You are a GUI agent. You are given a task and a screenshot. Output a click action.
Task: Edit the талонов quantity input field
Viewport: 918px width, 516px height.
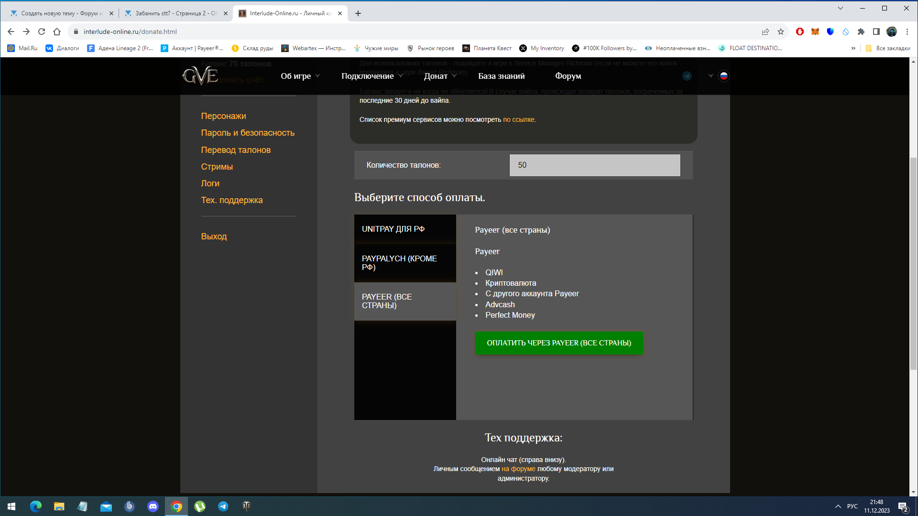coord(595,164)
